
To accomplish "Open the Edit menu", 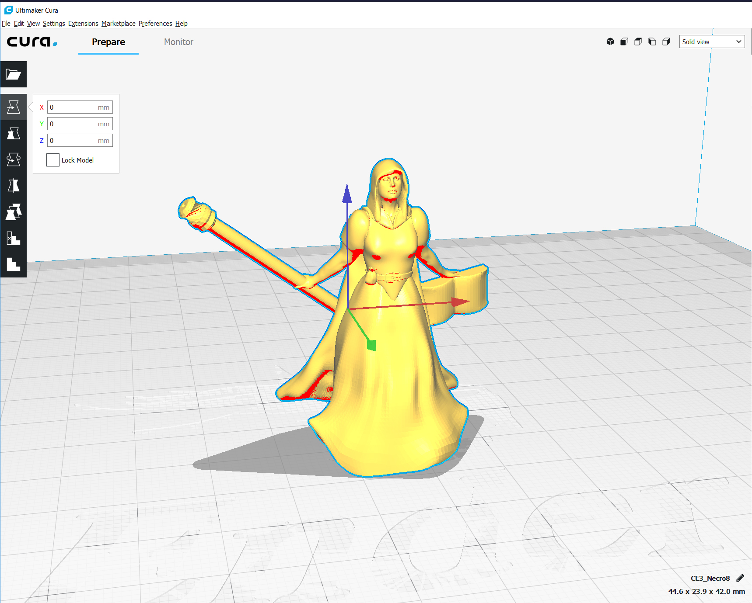I will [x=19, y=24].
